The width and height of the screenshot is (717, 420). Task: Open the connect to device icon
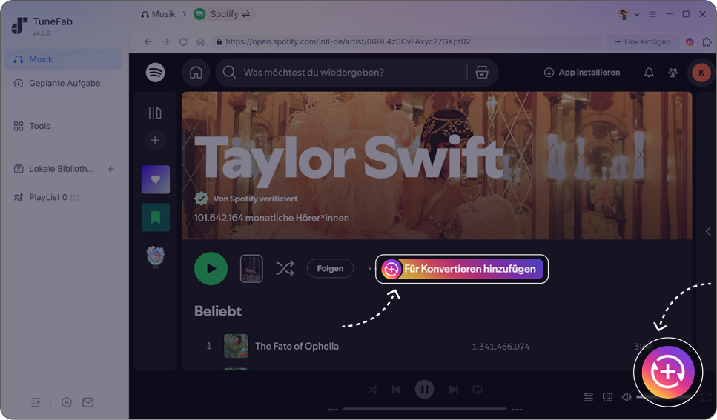click(608, 397)
